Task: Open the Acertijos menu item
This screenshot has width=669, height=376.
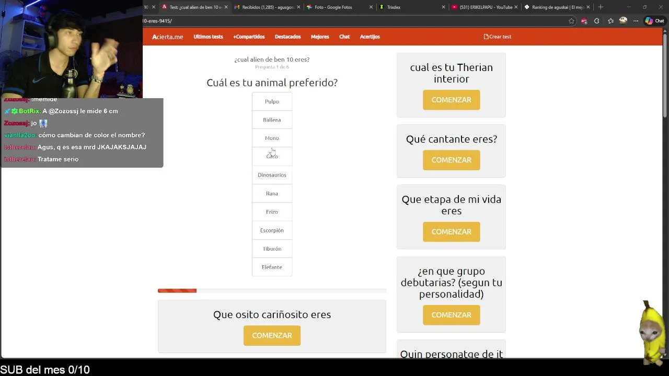Action: click(370, 37)
